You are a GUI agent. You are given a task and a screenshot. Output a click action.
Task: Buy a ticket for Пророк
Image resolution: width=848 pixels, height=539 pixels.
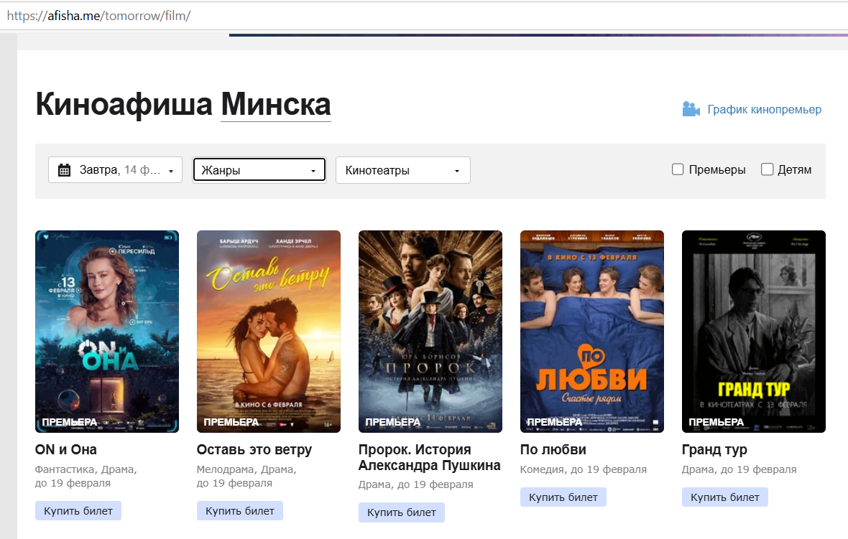tap(402, 512)
